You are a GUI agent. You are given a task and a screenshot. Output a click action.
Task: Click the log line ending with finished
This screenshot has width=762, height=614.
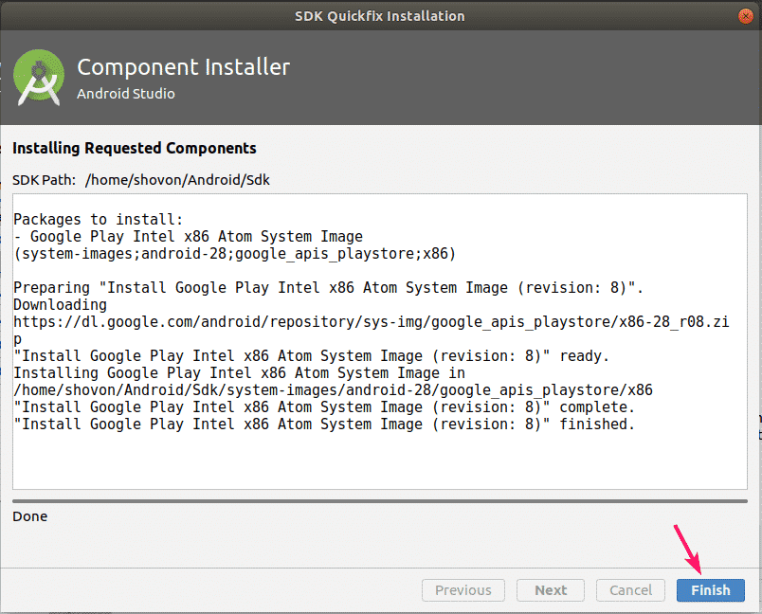[324, 424]
